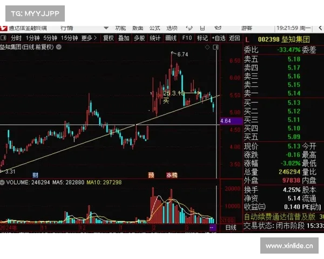
Task: Click the 多股 multi-stock button
Action: click(x=139, y=38)
